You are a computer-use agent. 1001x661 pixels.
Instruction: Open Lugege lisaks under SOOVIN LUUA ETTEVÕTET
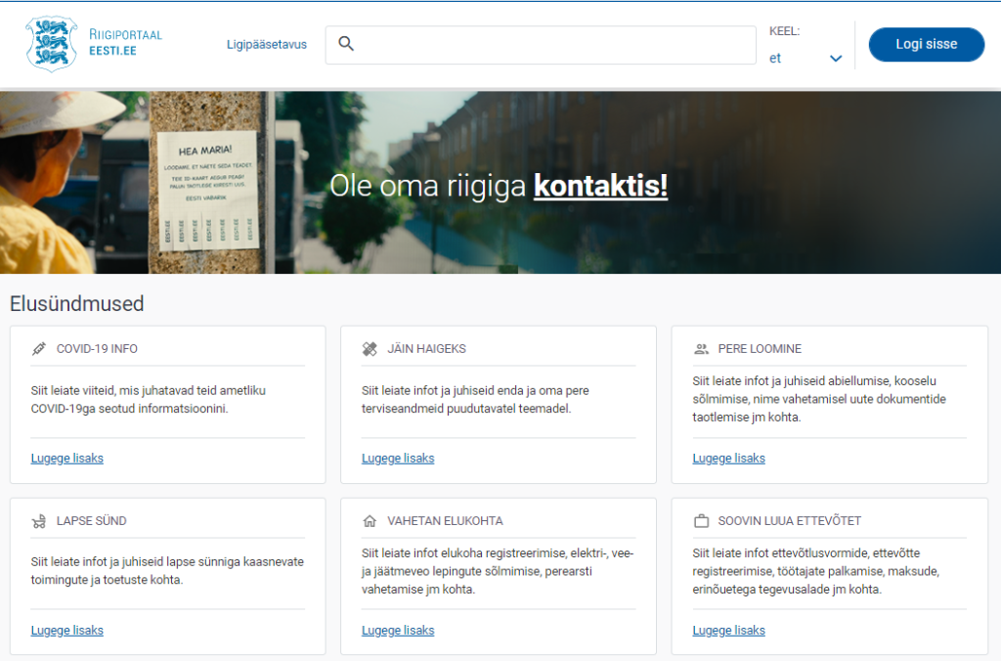click(728, 631)
